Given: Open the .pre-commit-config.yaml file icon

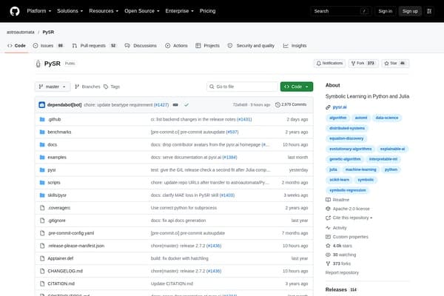Looking at the screenshot, I should point(42,233).
